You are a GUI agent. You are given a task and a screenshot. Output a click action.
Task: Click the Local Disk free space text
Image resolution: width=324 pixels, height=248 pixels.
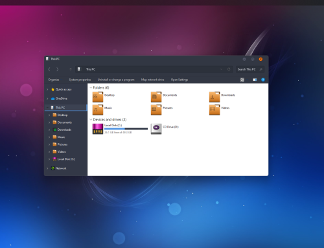pyautogui.click(x=118, y=132)
